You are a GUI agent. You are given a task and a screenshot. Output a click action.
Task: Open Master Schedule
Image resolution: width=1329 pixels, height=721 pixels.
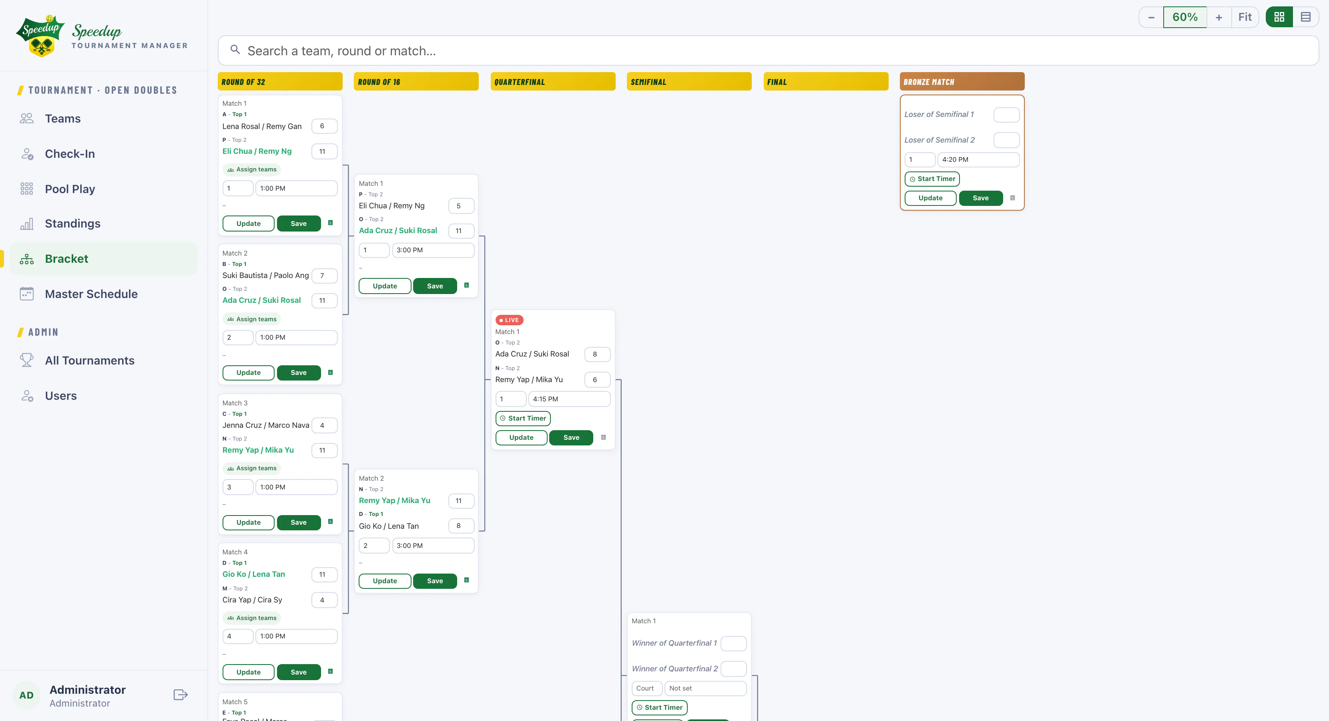tap(104, 294)
